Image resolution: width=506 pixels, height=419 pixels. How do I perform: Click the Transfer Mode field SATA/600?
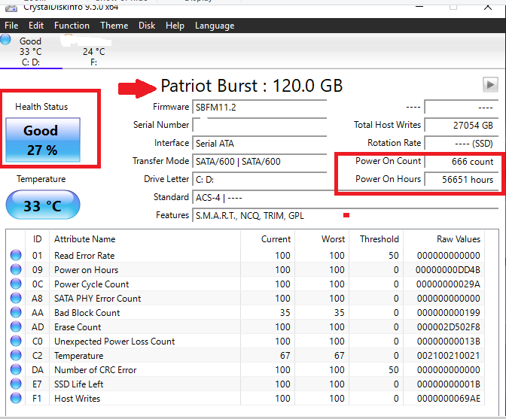pyautogui.click(x=260, y=161)
